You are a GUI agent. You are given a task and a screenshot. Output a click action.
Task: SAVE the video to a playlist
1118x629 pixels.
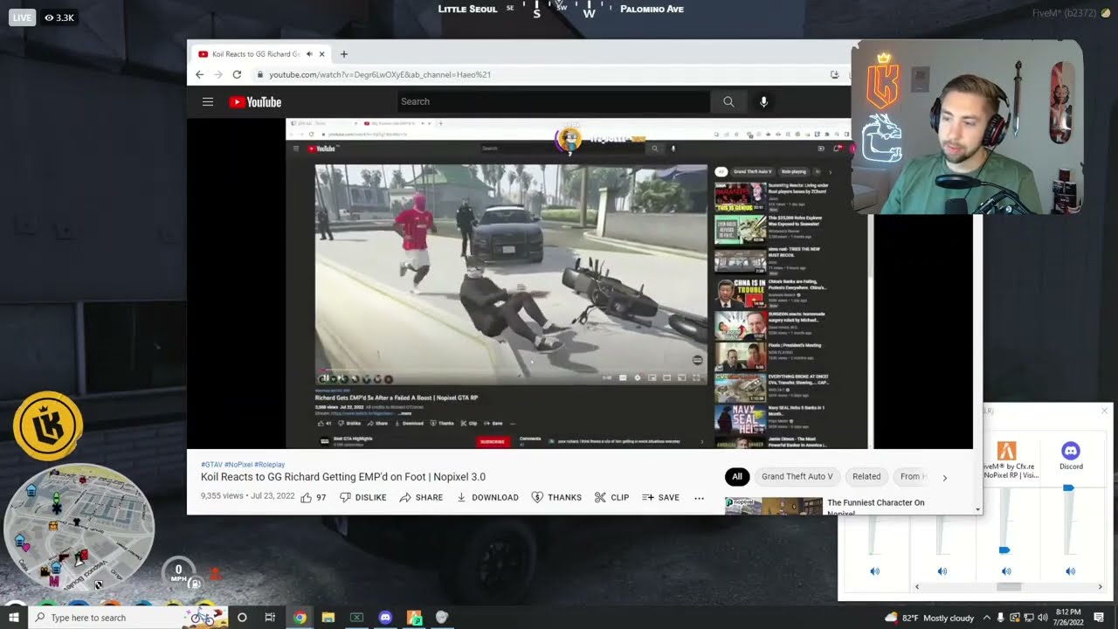(x=660, y=497)
